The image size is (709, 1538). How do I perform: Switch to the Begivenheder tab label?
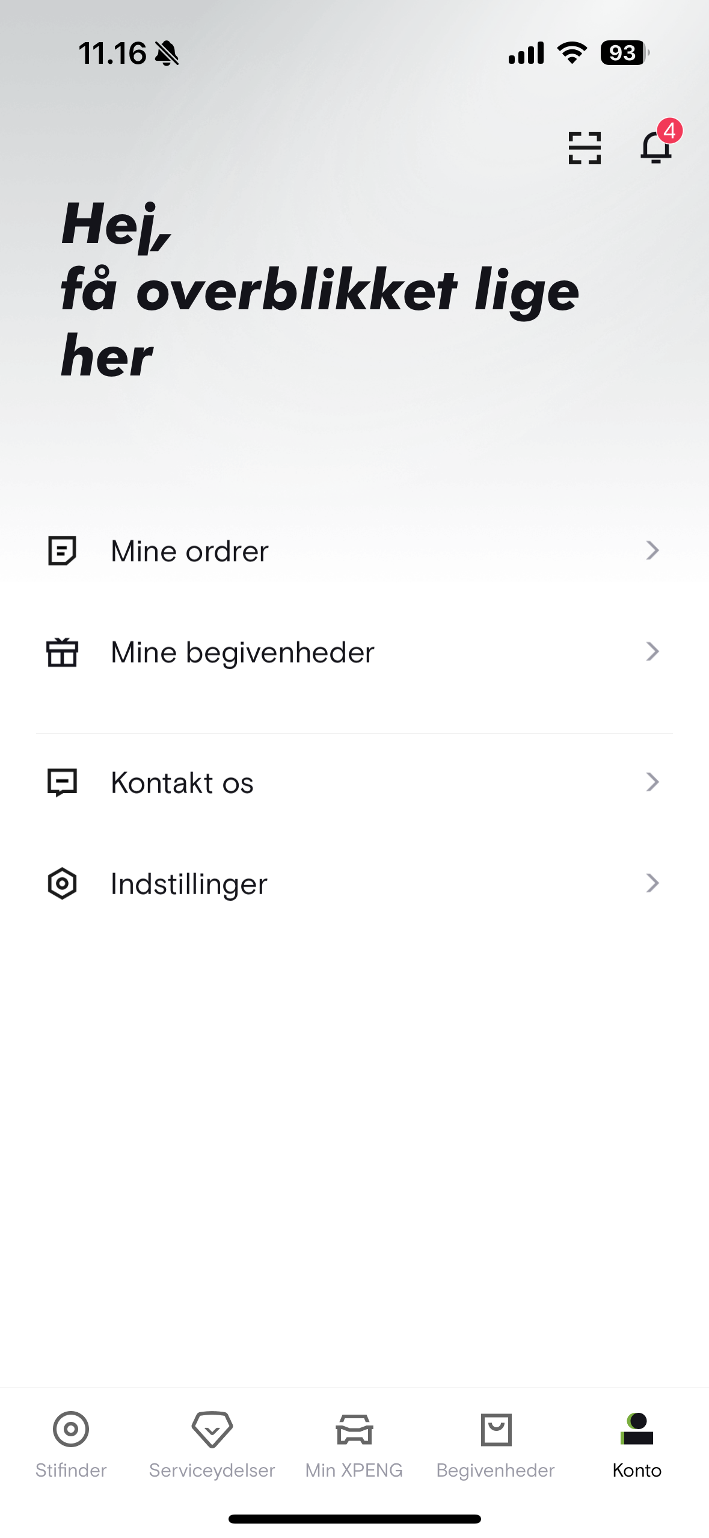(x=496, y=1470)
